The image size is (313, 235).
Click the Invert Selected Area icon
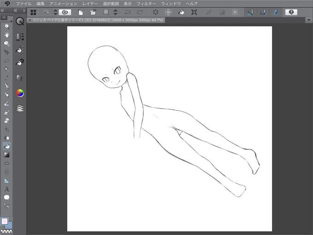point(222,12)
